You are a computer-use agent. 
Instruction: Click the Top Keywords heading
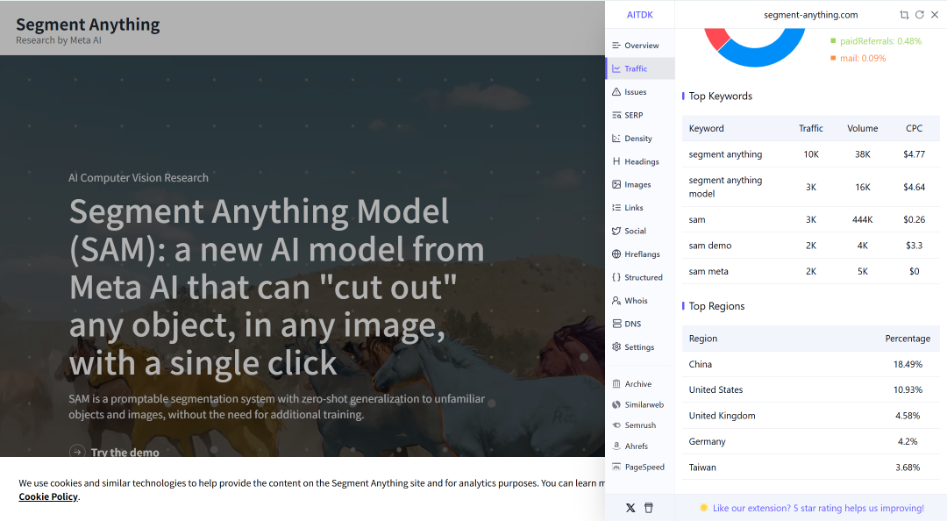721,96
